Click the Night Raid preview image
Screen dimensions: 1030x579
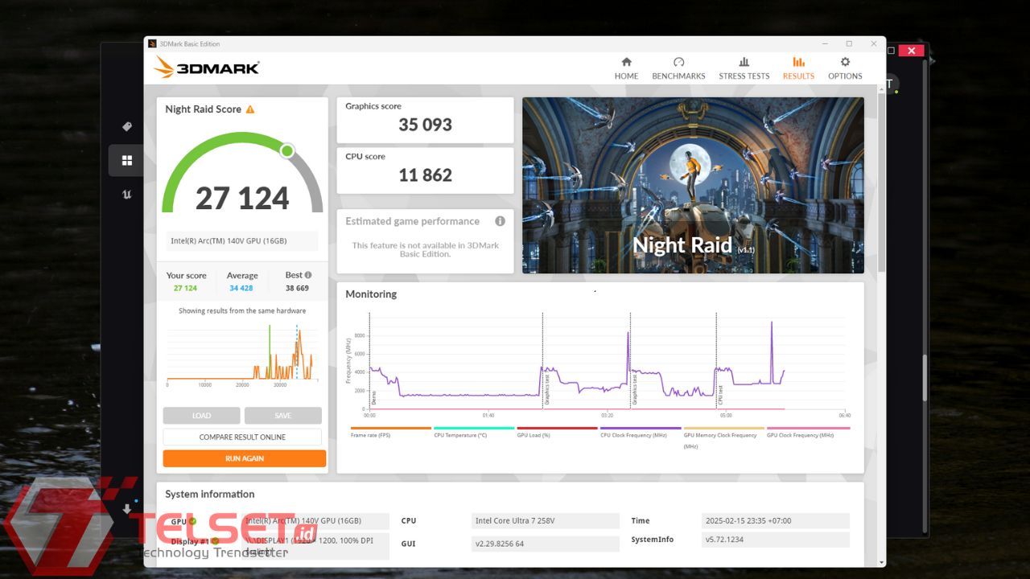pos(693,185)
